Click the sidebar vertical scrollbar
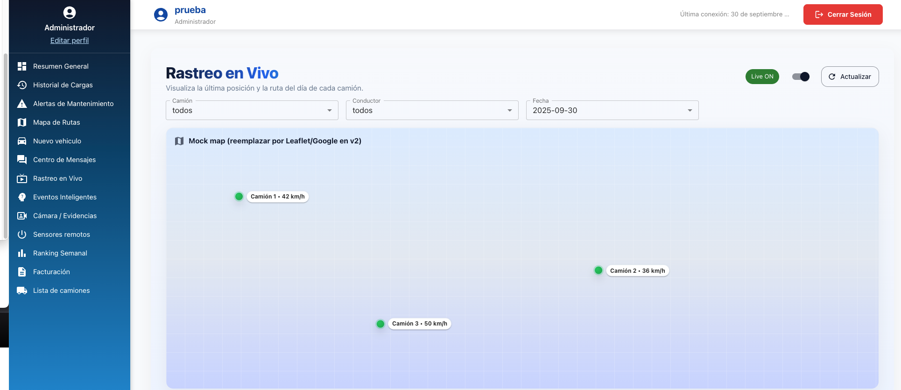Viewport: 901px width, 390px height. click(6, 146)
